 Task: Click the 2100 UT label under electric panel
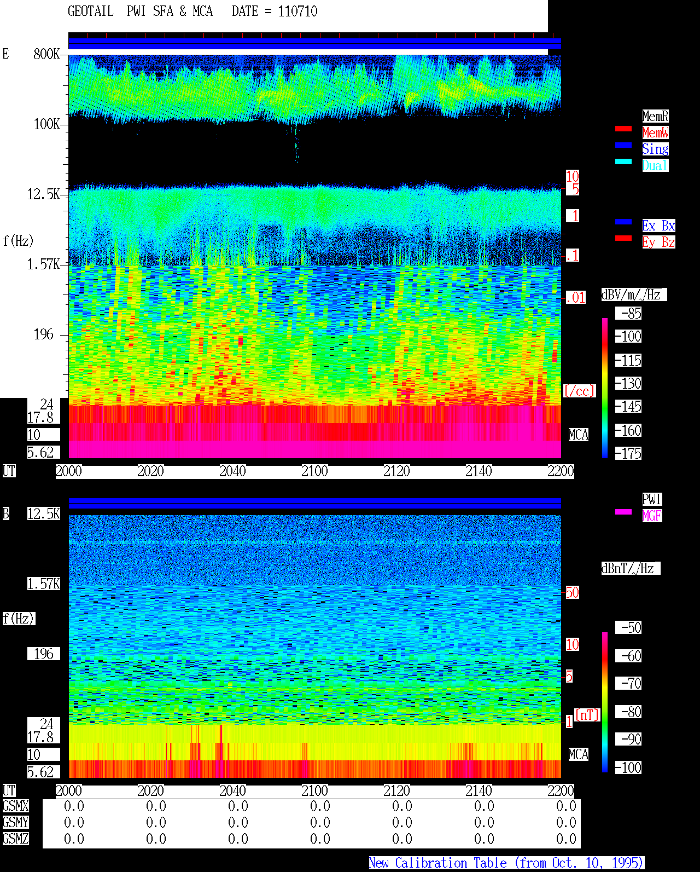[x=314, y=471]
